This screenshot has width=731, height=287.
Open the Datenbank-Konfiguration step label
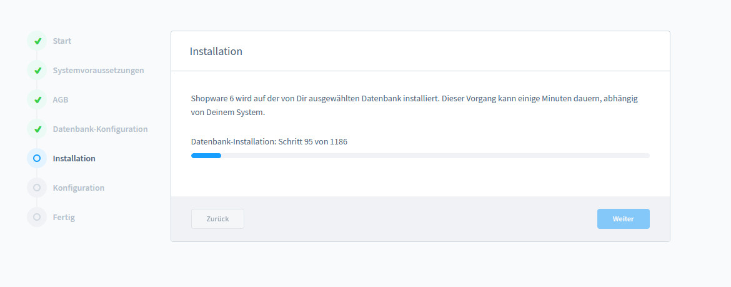click(100, 129)
